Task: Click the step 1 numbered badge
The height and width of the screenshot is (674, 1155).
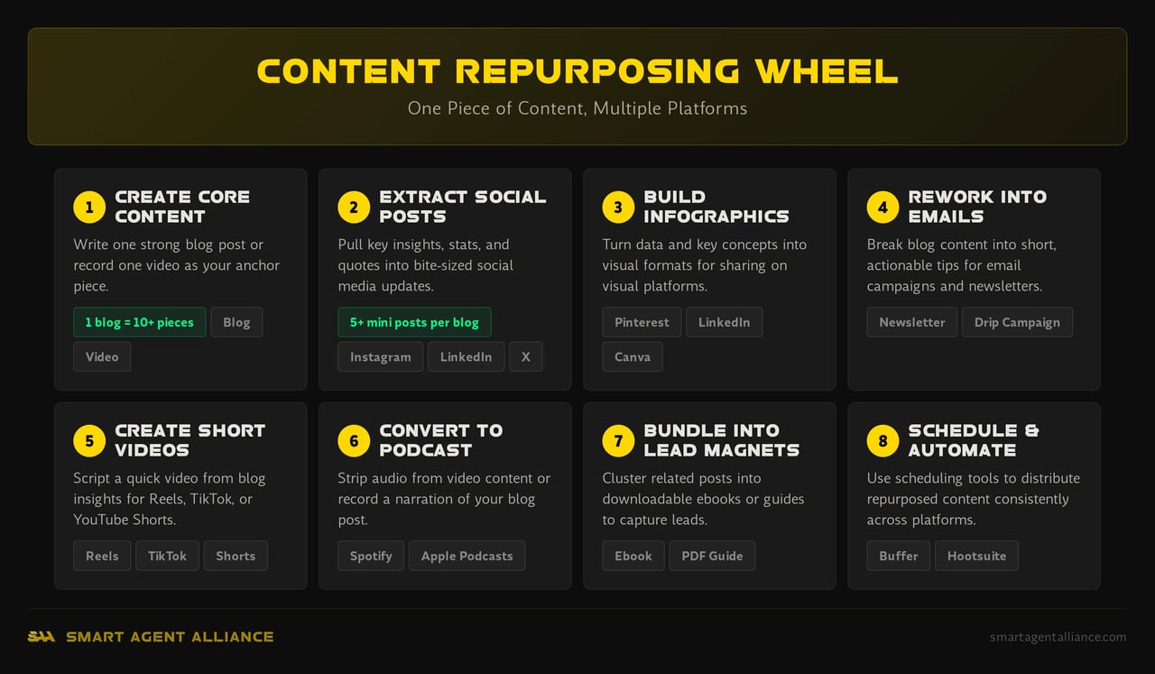Action: point(89,207)
